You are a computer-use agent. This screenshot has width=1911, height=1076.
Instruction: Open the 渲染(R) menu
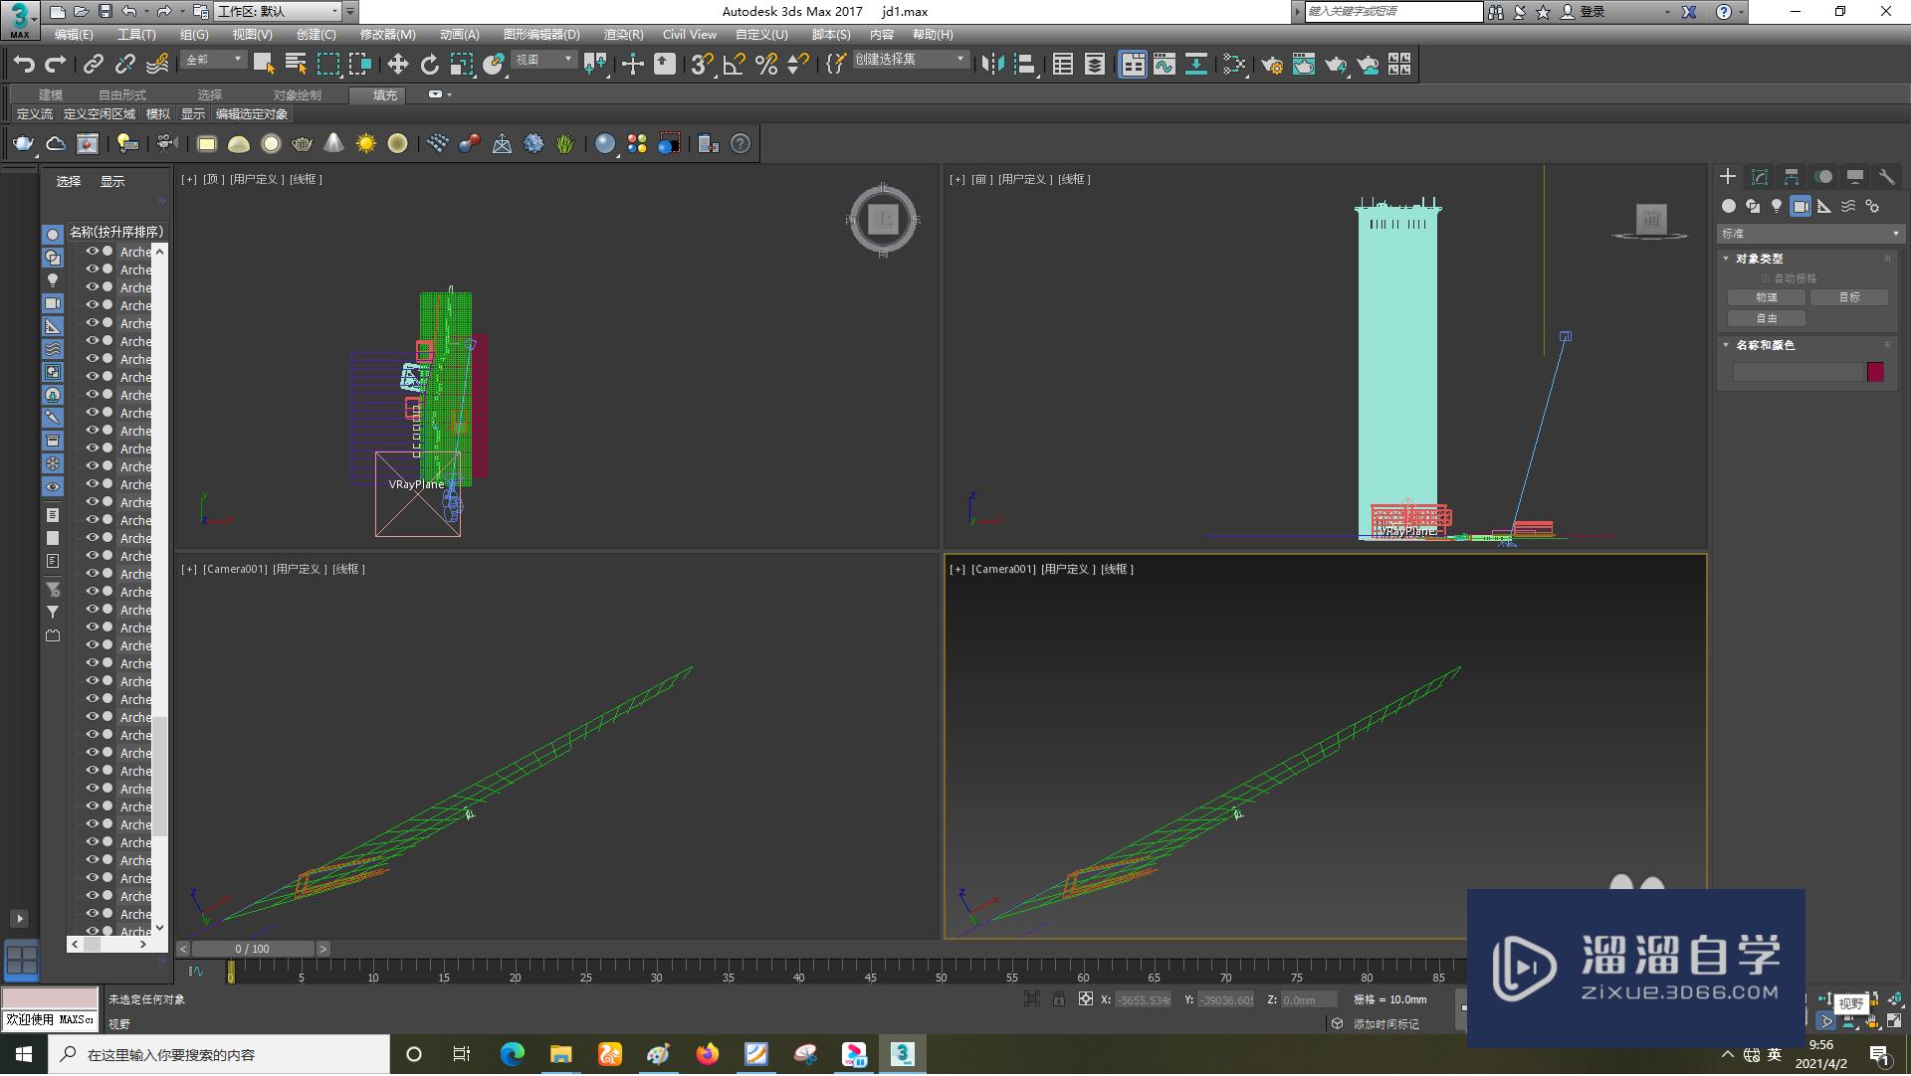coord(623,35)
